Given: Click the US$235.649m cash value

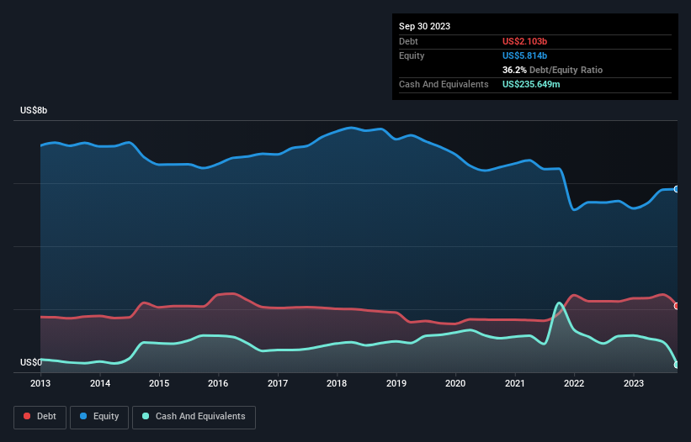Looking at the screenshot, I should click(x=531, y=84).
